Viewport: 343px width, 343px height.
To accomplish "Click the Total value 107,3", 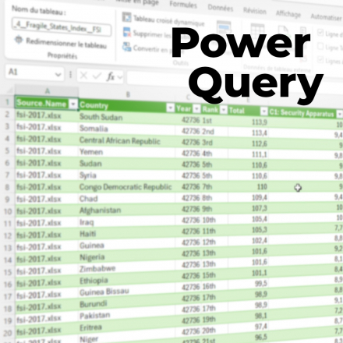I will 259,208.
